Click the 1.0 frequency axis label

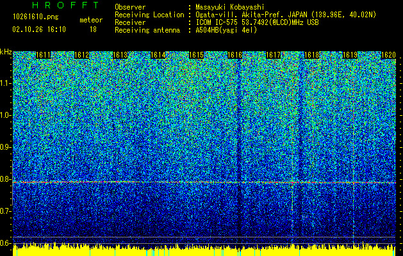click(6, 116)
